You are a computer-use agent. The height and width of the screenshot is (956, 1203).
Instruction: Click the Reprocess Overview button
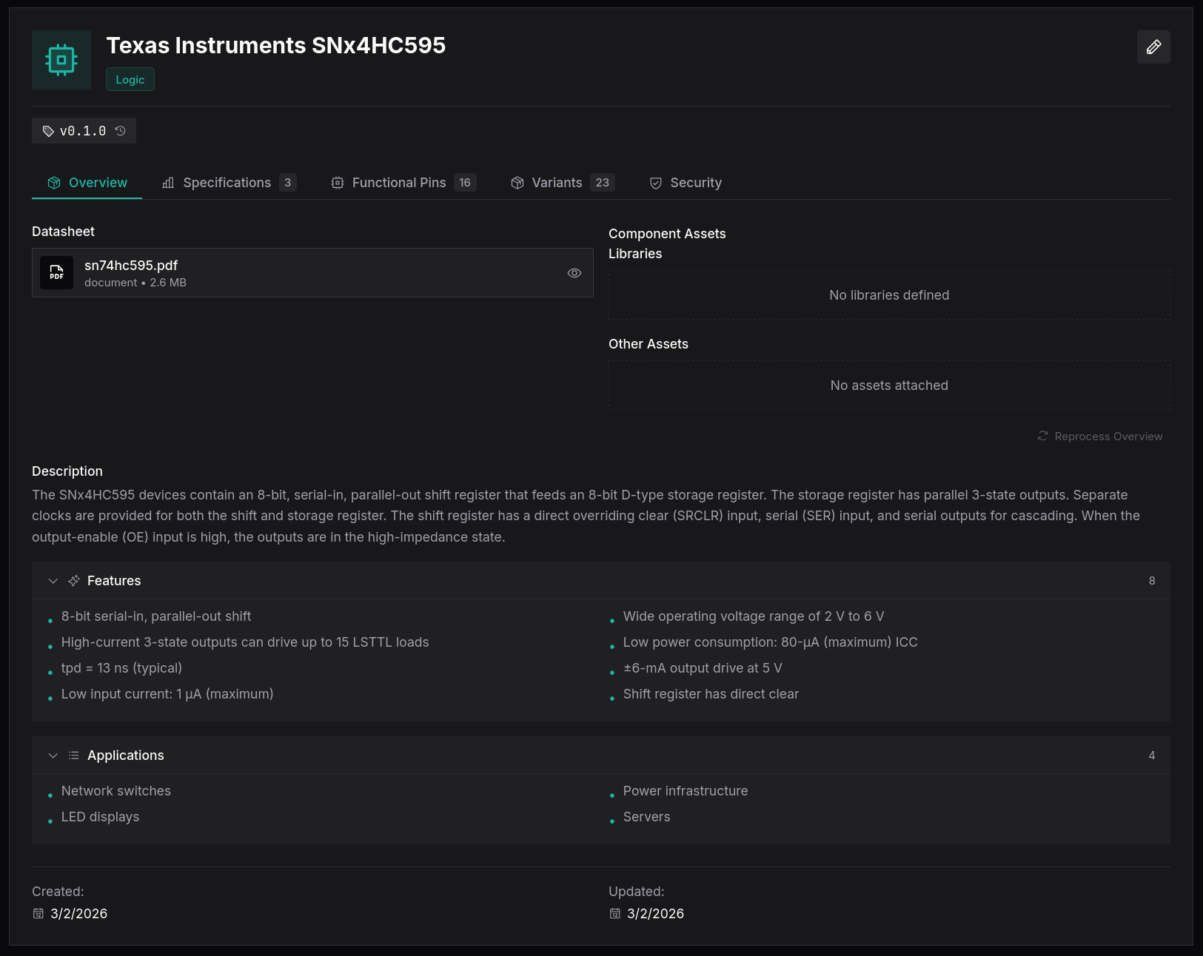(x=1099, y=437)
